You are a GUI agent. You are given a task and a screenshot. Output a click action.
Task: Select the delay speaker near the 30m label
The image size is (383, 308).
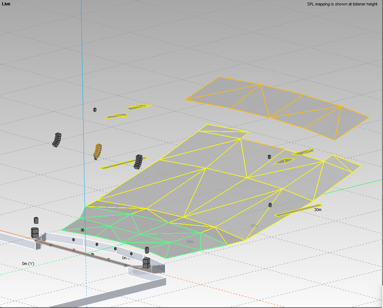[x=270, y=205]
